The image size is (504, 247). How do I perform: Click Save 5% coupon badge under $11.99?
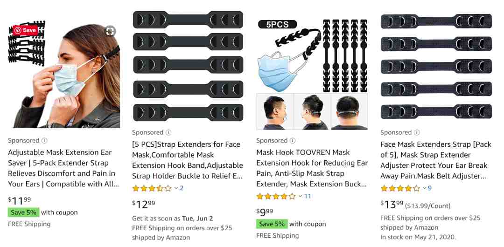tap(23, 213)
